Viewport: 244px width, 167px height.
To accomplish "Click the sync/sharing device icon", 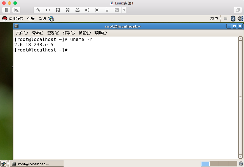I will (x=117, y=10).
